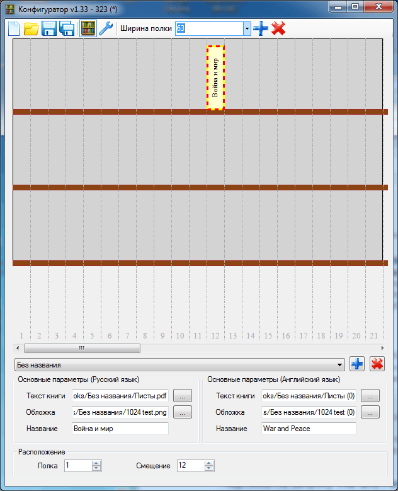Click the Полка number field
Screen dimensions: 398x491
point(78,466)
